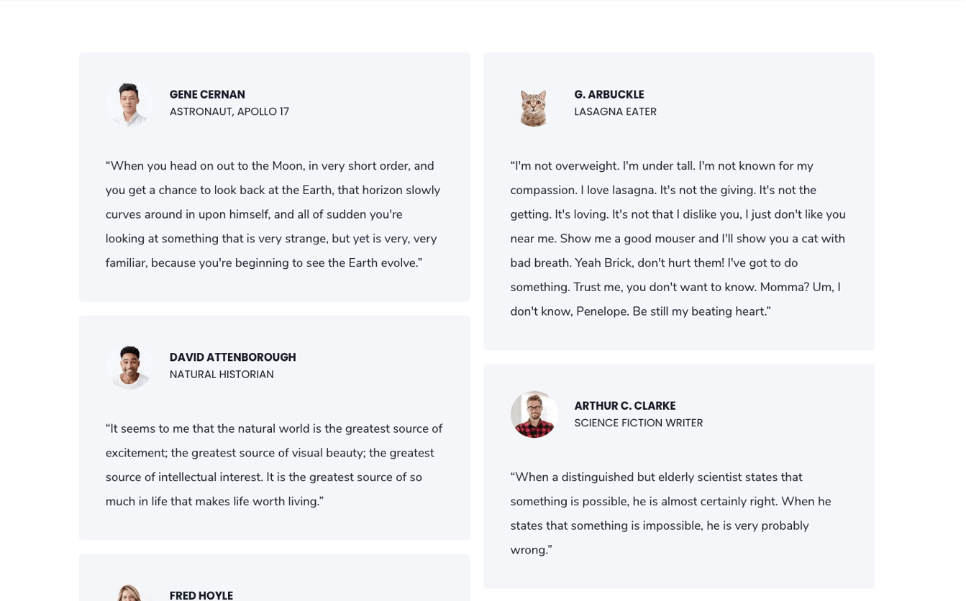This screenshot has width=966, height=601.
Task: Select the FRED HOYLE name heading
Action: tap(201, 595)
